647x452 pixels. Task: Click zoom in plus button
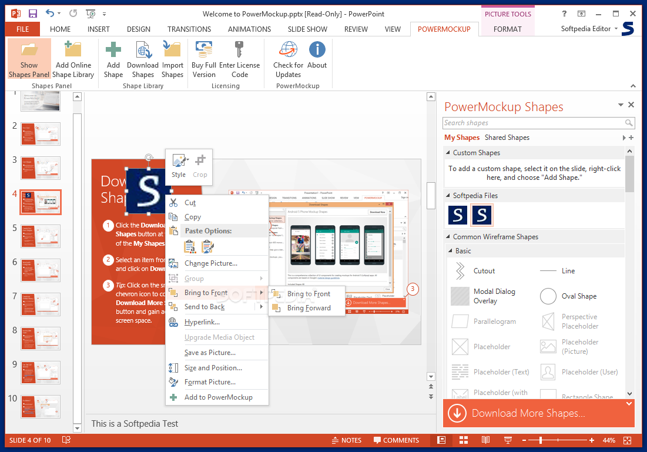(592, 440)
